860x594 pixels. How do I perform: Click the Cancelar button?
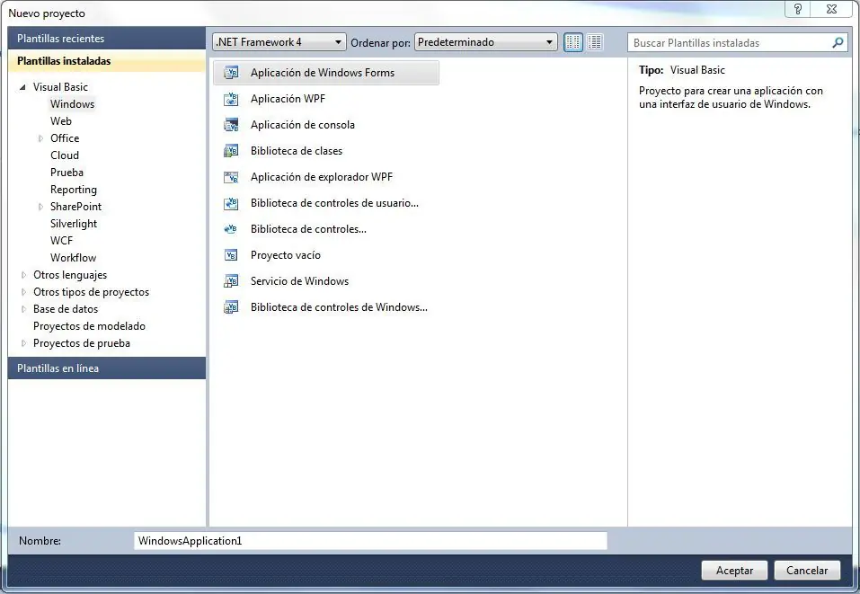coord(807,571)
